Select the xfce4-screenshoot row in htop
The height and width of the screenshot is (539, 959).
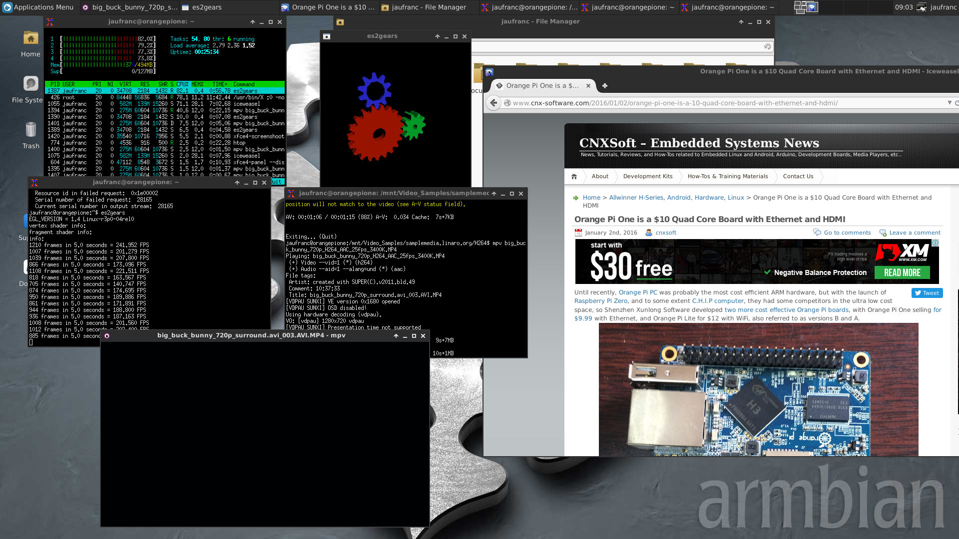click(x=165, y=136)
